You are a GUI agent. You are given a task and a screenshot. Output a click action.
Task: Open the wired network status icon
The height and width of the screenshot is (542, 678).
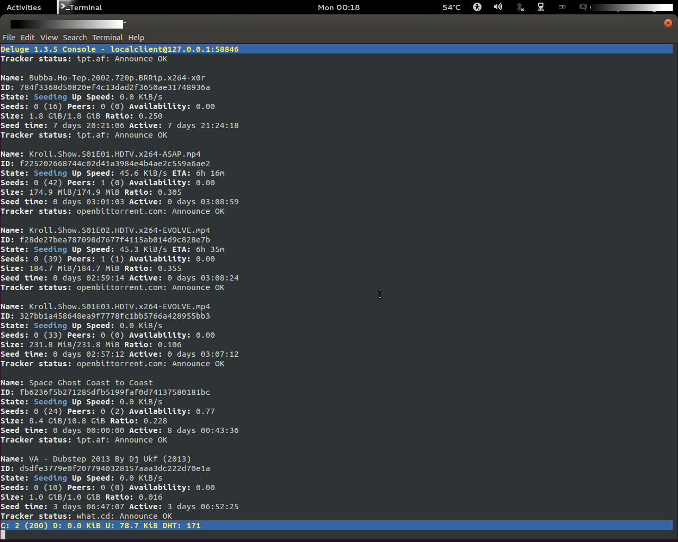click(541, 7)
